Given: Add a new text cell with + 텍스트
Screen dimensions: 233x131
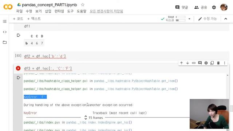Looking at the screenshot, I should (34, 19).
